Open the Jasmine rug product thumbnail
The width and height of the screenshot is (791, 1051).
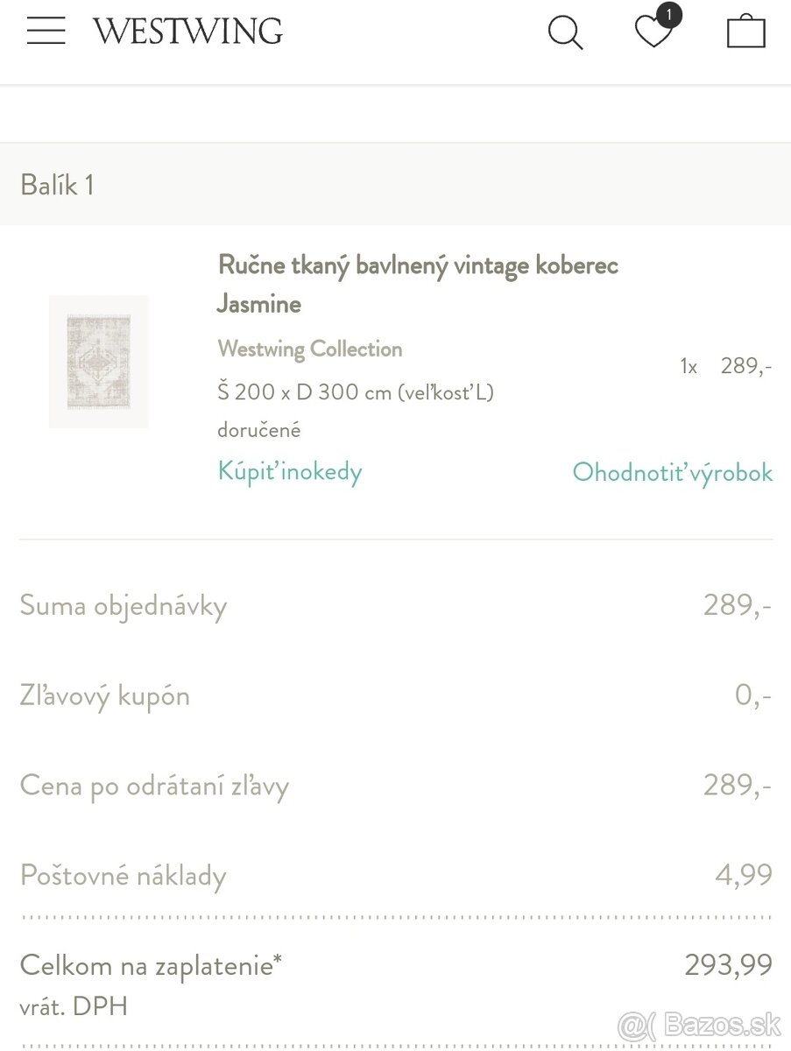click(x=98, y=361)
